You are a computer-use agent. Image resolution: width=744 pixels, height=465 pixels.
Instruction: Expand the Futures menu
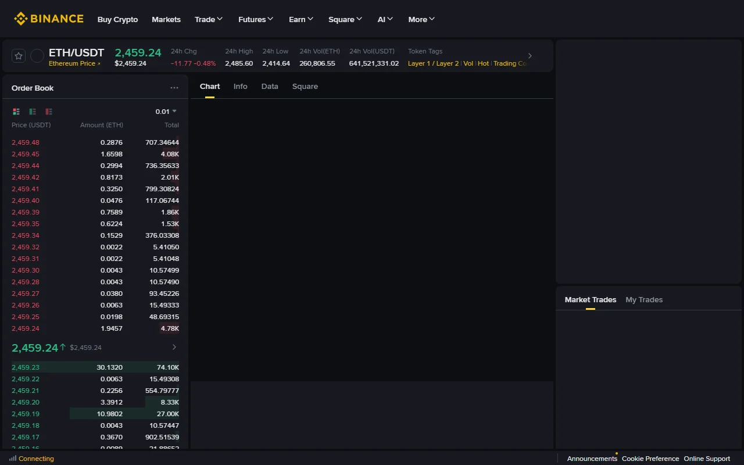tap(256, 19)
